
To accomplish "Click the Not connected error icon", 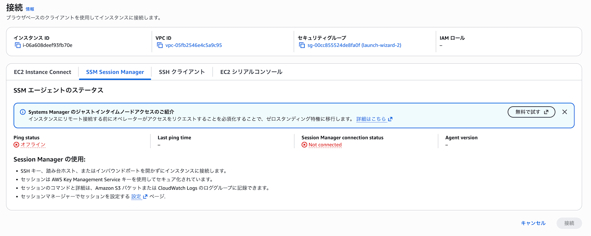I will click(304, 145).
